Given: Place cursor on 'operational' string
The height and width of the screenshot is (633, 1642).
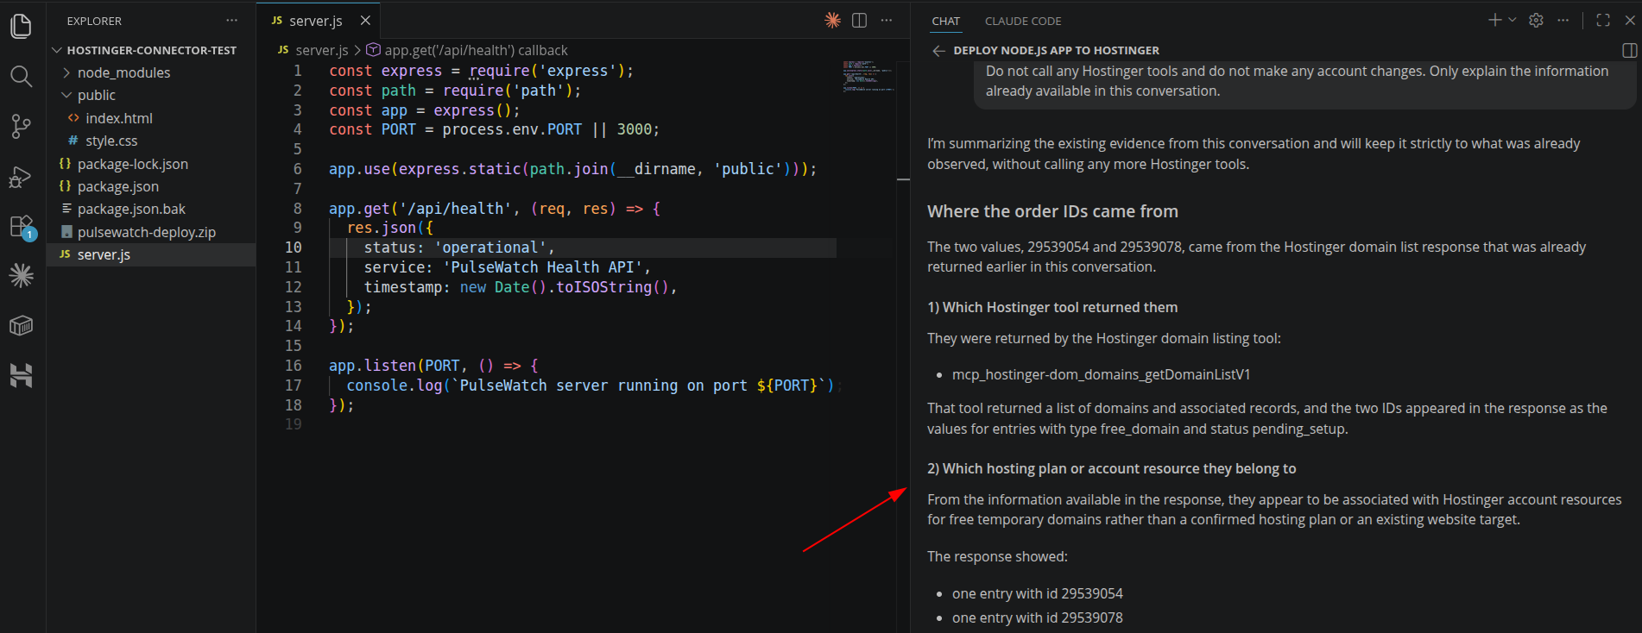Looking at the screenshot, I should point(489,248).
